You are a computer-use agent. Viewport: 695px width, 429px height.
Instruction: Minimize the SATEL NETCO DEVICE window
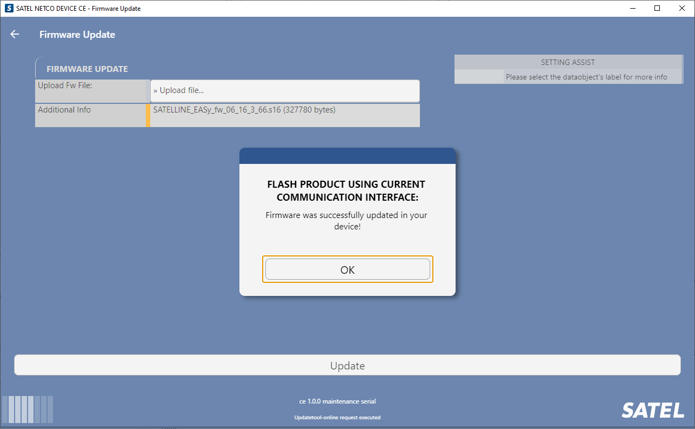click(x=632, y=8)
